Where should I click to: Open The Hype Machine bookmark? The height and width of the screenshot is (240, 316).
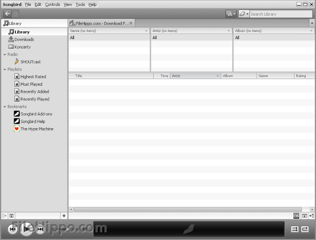(34, 129)
